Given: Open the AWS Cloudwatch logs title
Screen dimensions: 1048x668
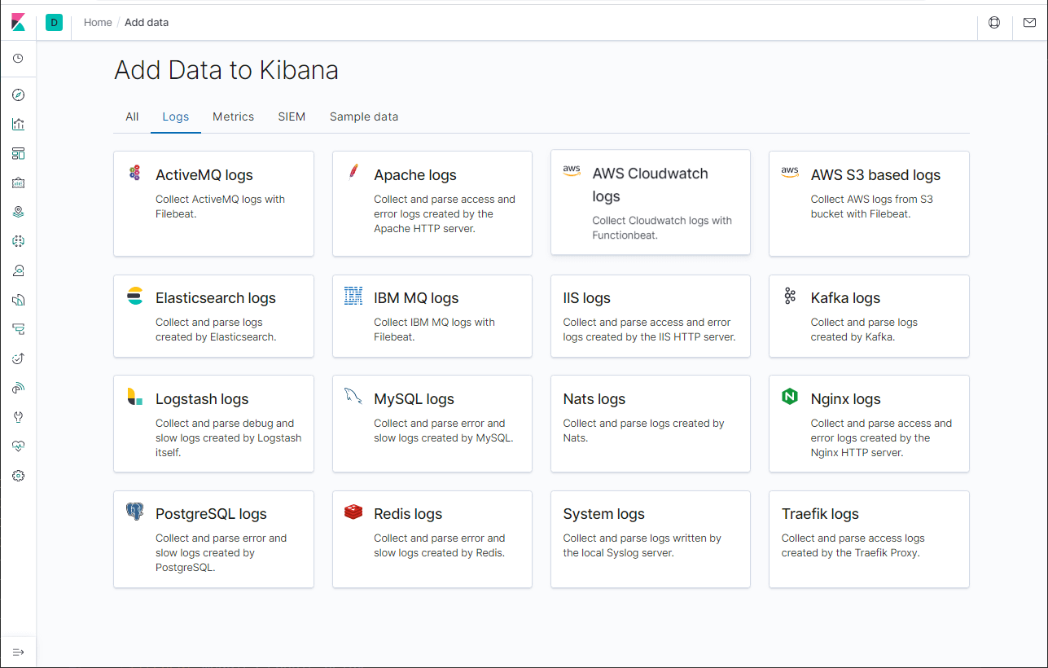Looking at the screenshot, I should click(651, 185).
